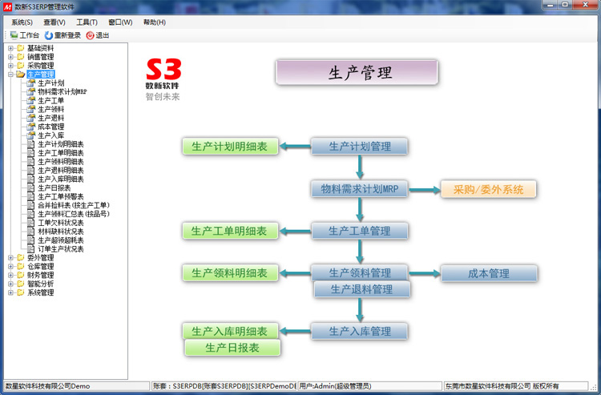Click the 生产计划 tree item icon
The width and height of the screenshot is (601, 395).
coord(31,83)
